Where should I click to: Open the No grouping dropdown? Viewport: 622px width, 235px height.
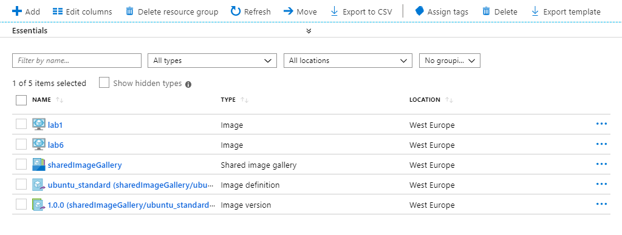(x=450, y=61)
